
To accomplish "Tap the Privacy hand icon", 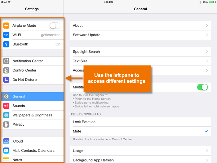I will [6, 125].
